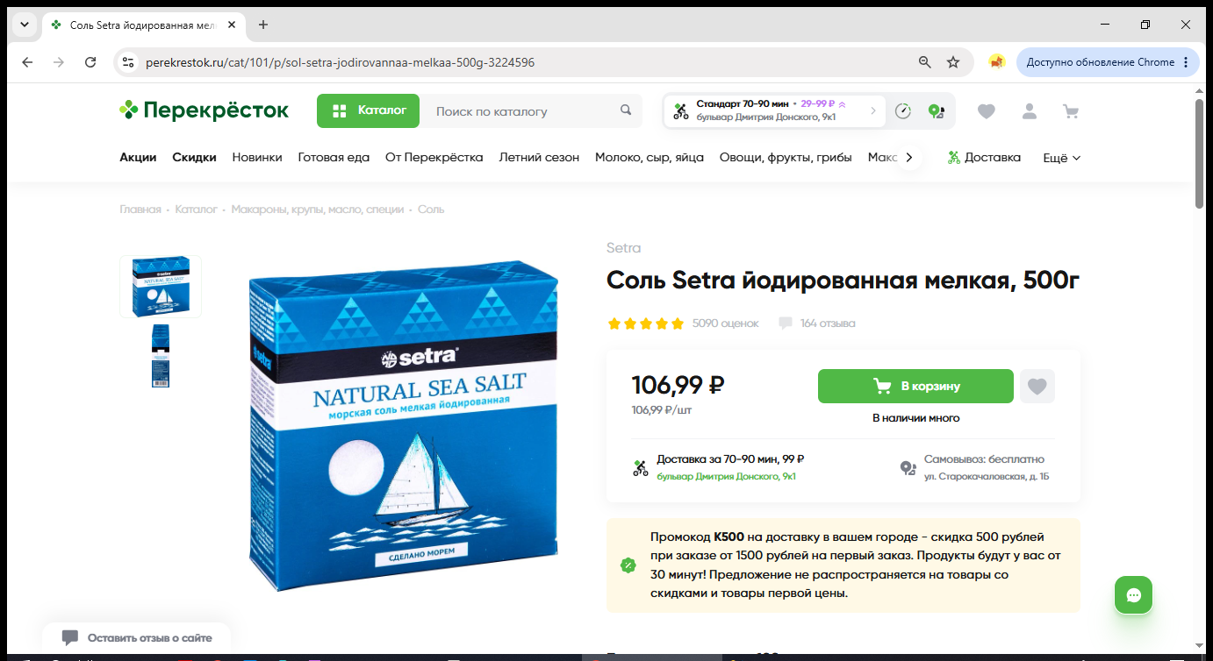Screen dimensions: 1213x661
Task: Open the Молоко, сыр, яйца category
Action: pyautogui.click(x=650, y=158)
